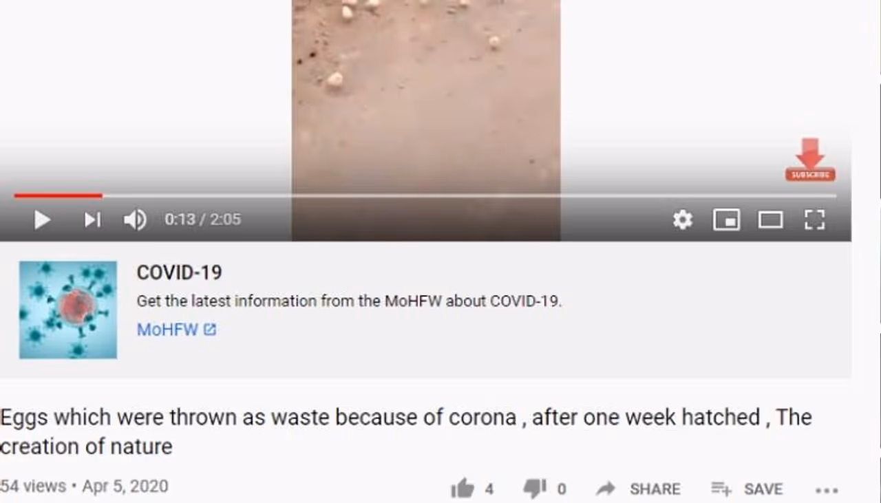Image resolution: width=881 pixels, height=503 pixels.
Task: Click the COVID-19 info panel heading
Action: click(179, 272)
